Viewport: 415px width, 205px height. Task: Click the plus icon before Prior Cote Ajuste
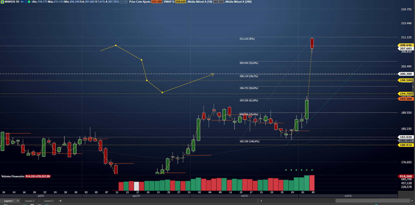point(126,2)
